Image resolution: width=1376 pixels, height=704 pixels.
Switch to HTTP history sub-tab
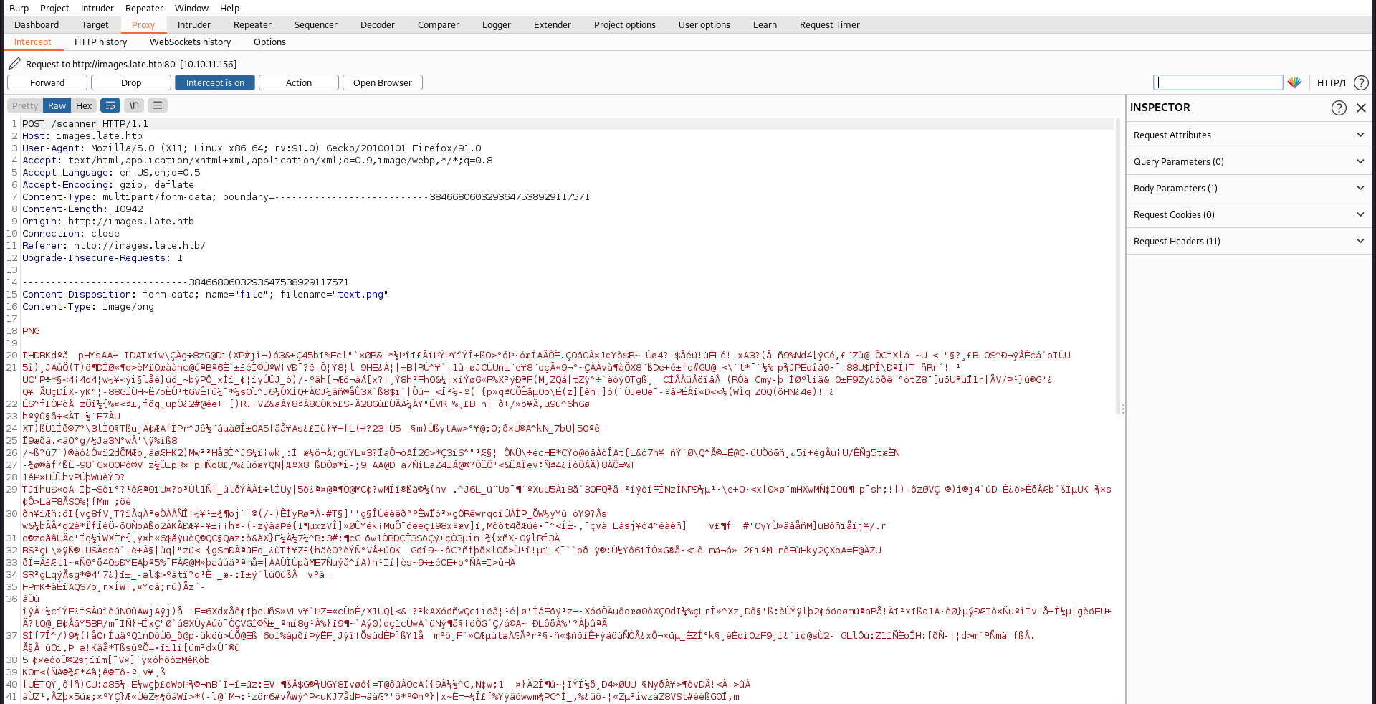tap(100, 42)
